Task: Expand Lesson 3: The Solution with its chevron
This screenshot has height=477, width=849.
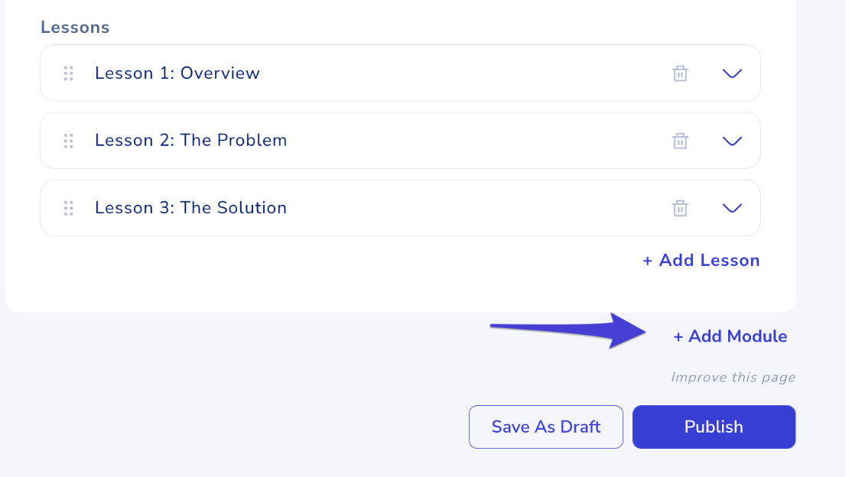Action: pyautogui.click(x=732, y=207)
